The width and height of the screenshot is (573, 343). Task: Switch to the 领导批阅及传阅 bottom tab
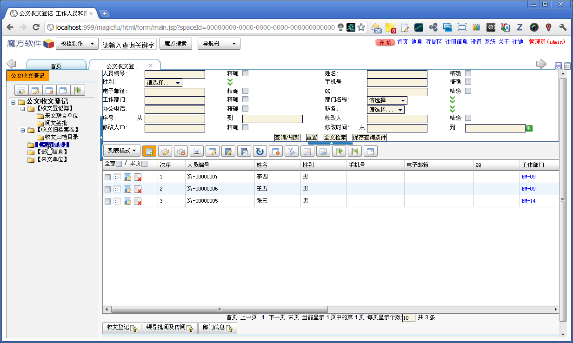[170, 328]
